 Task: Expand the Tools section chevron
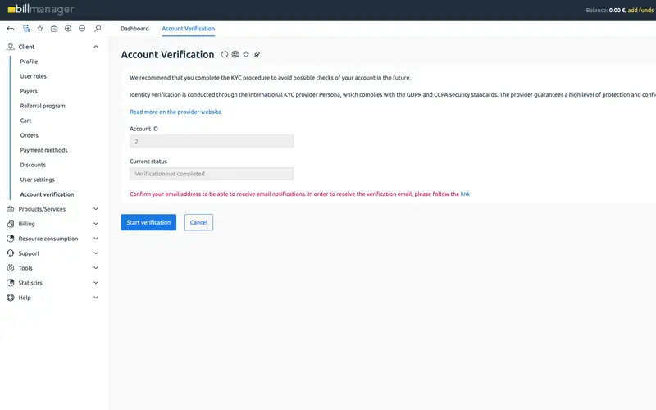click(x=96, y=268)
